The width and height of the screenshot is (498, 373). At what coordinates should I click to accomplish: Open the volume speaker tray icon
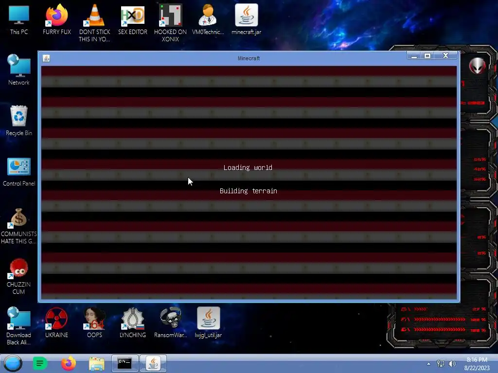coord(452,364)
